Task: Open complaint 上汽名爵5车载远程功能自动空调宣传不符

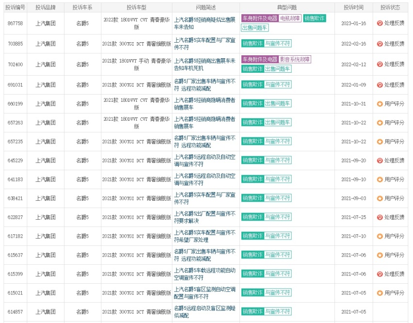Action: coord(205,274)
